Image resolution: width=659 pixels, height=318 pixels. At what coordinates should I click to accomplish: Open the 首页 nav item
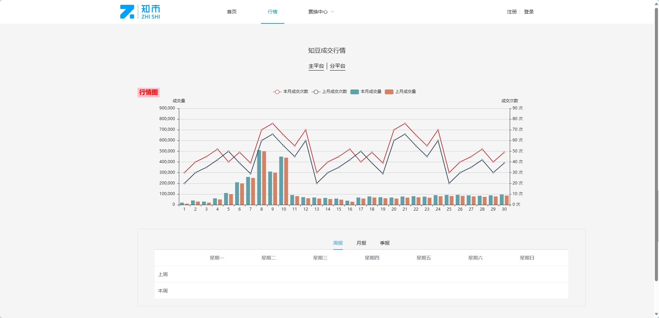tap(232, 12)
